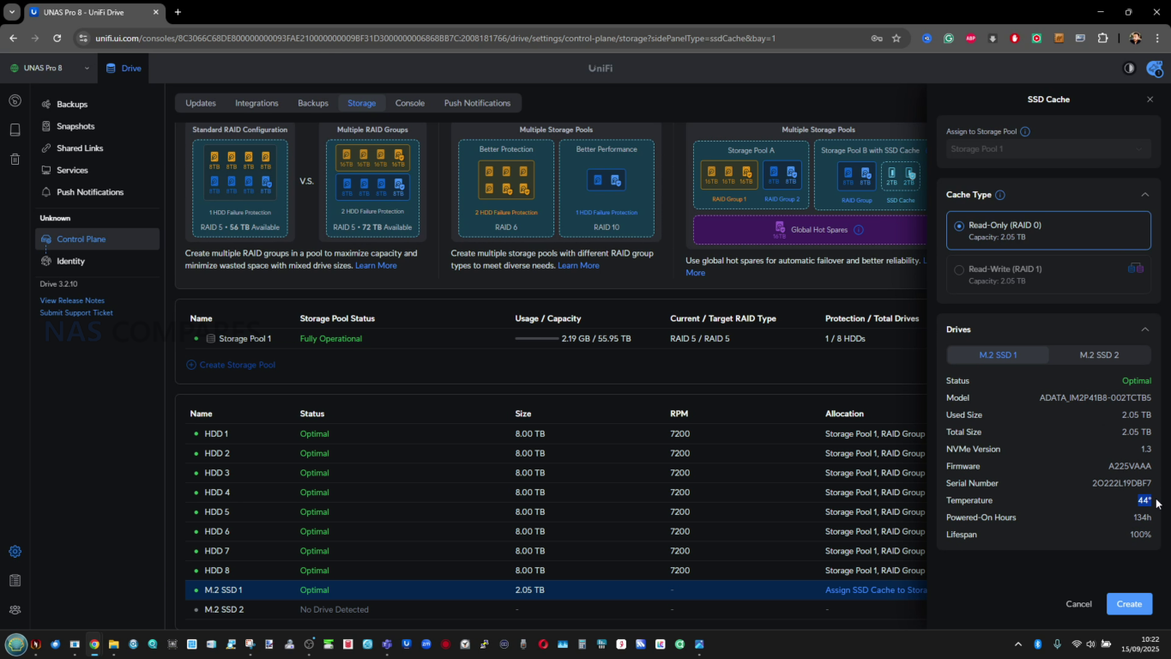Image resolution: width=1171 pixels, height=659 pixels.
Task: Click the Push Notifications bell icon
Action: pos(45,192)
